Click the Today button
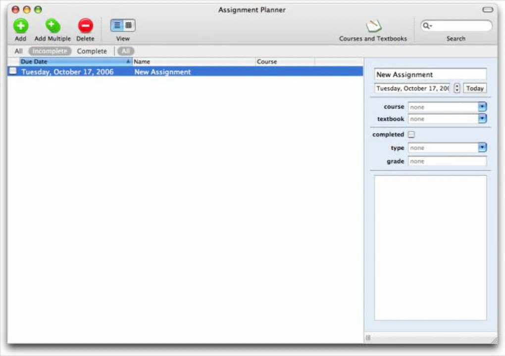Screen dimensions: 505x356 [475, 88]
